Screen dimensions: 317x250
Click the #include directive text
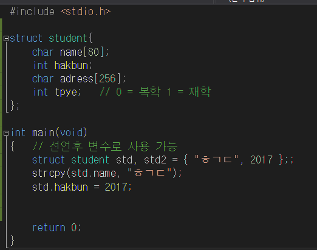click(32, 12)
